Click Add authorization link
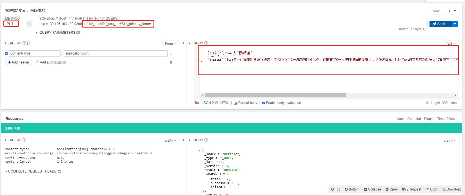 (x=51, y=62)
